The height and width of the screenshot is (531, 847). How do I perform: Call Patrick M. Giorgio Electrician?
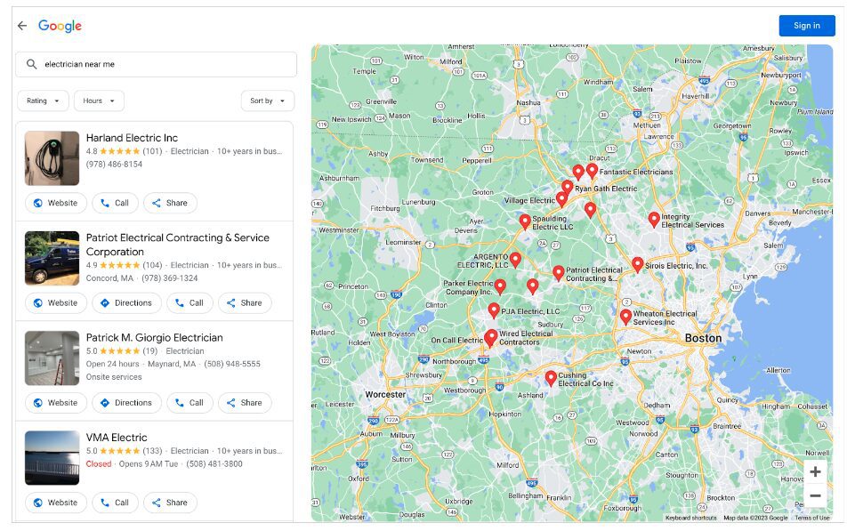click(190, 403)
